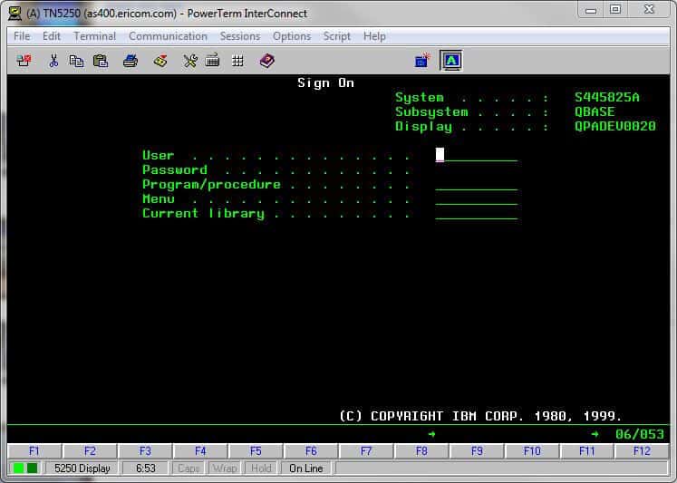Click the Disconnect session toolbar icon

(24, 61)
